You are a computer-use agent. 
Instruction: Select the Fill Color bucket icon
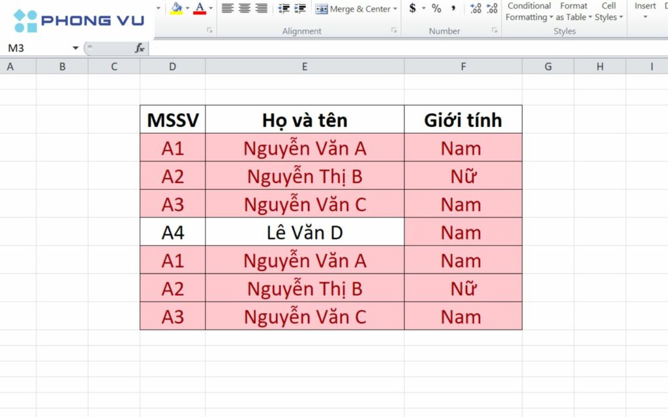[176, 8]
